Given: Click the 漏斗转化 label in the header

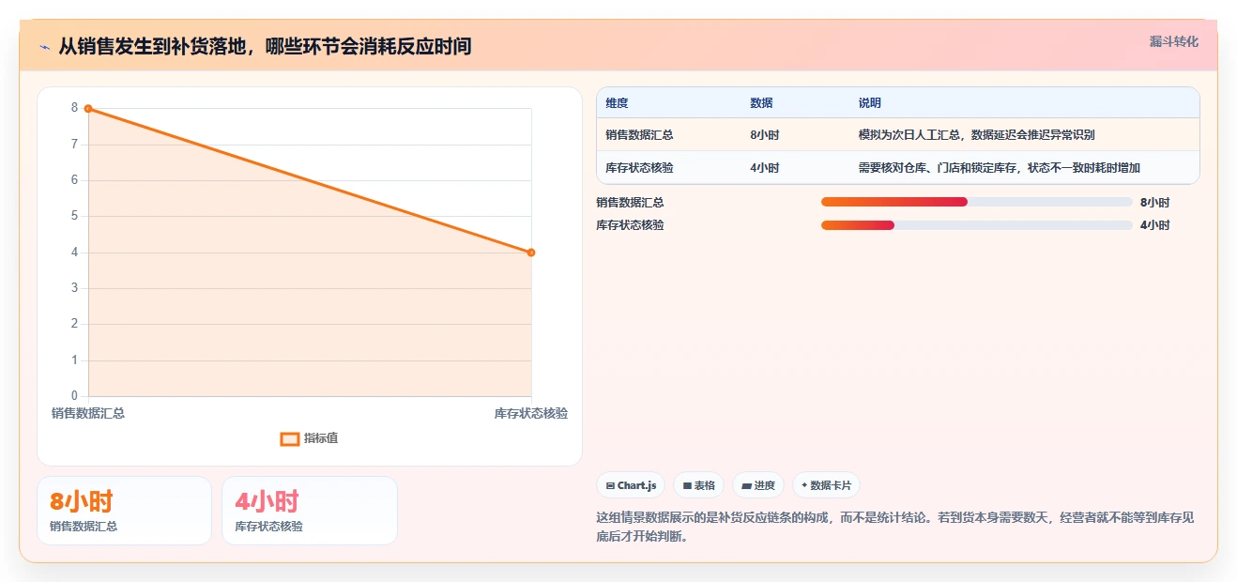Looking at the screenshot, I should tap(1173, 42).
